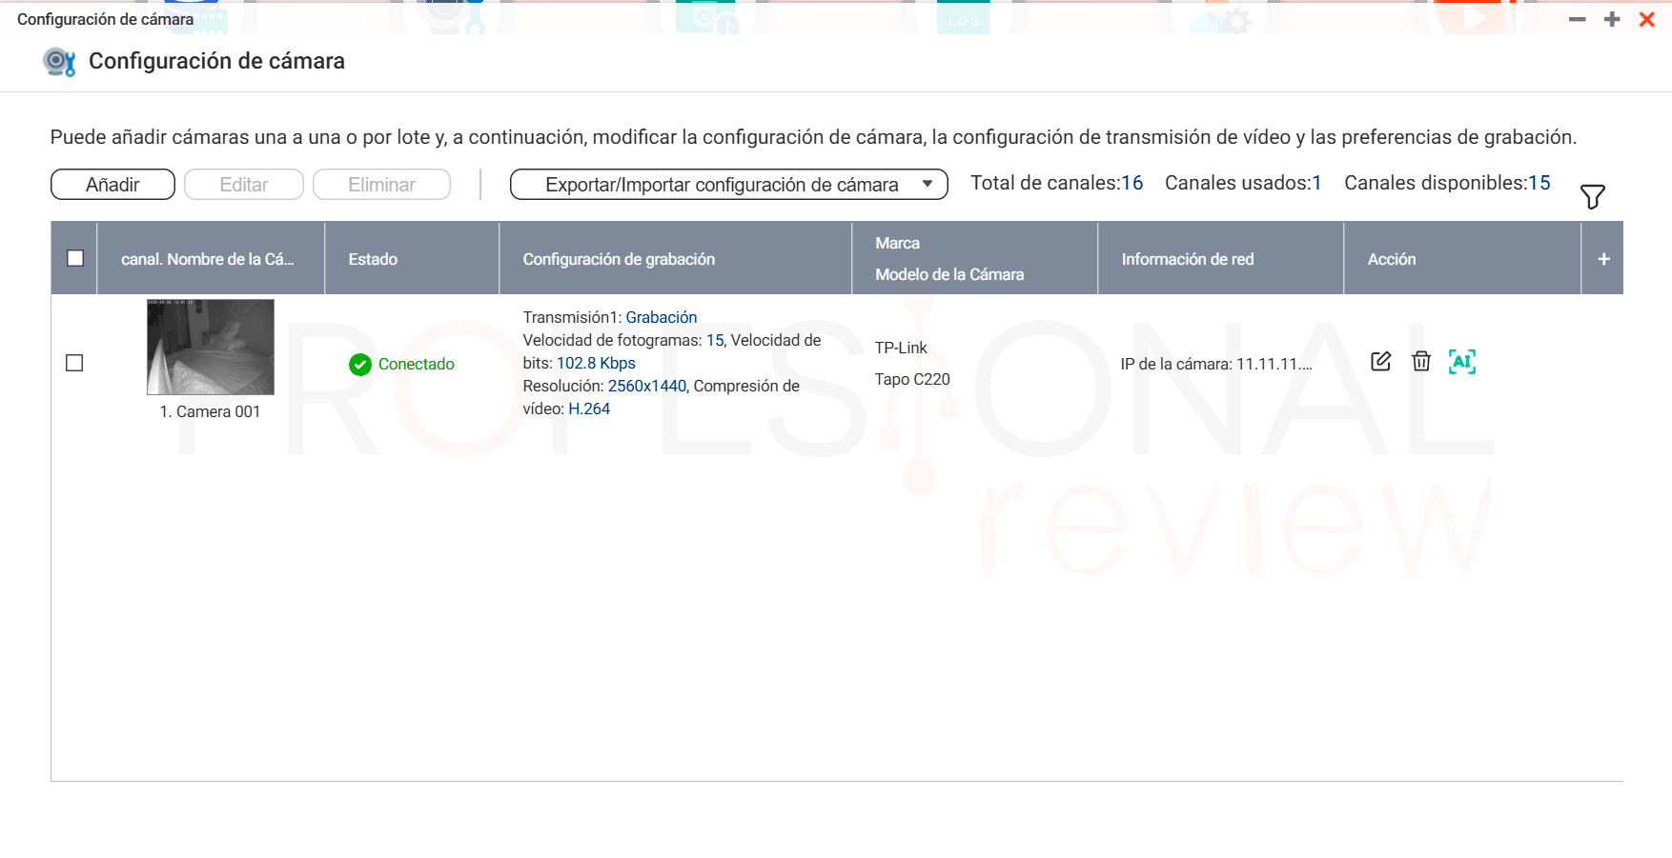Click the camera configuration app icon
The image size is (1672, 858).
(59, 62)
